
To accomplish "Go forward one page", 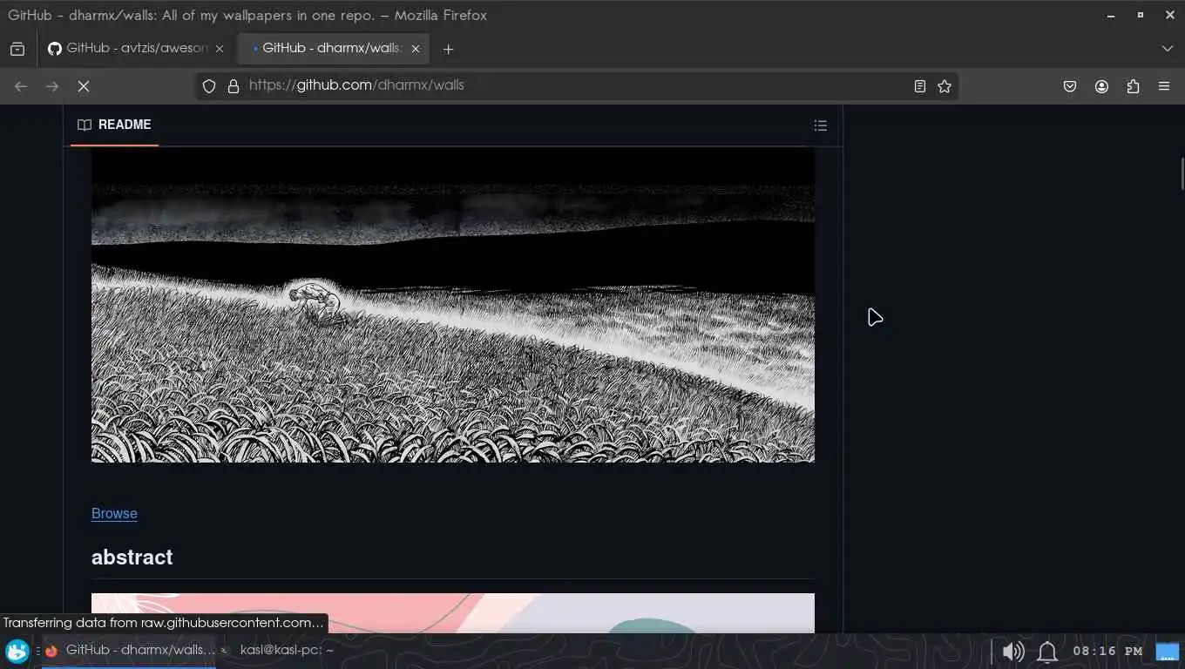I will (52, 86).
